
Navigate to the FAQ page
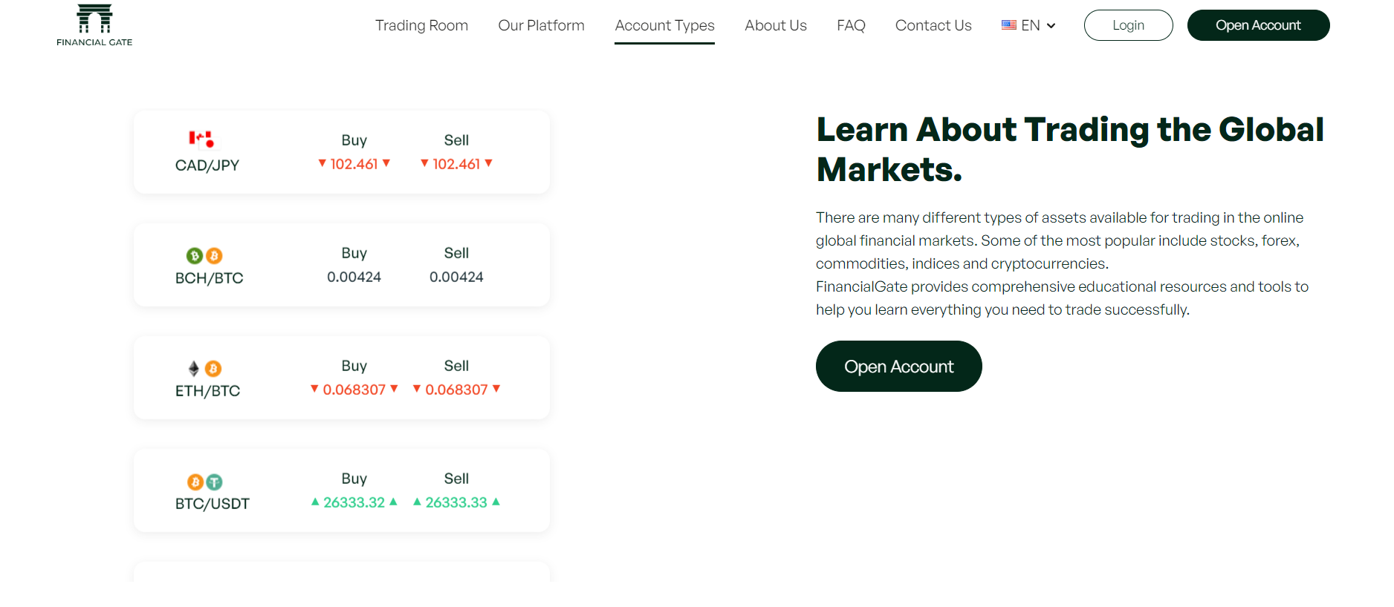[851, 25]
